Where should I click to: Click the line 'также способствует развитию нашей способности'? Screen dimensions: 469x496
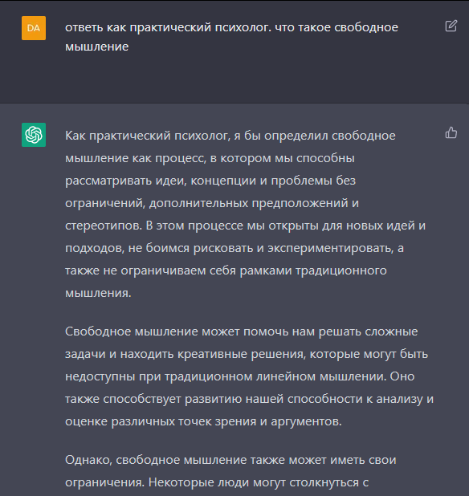coord(249,399)
